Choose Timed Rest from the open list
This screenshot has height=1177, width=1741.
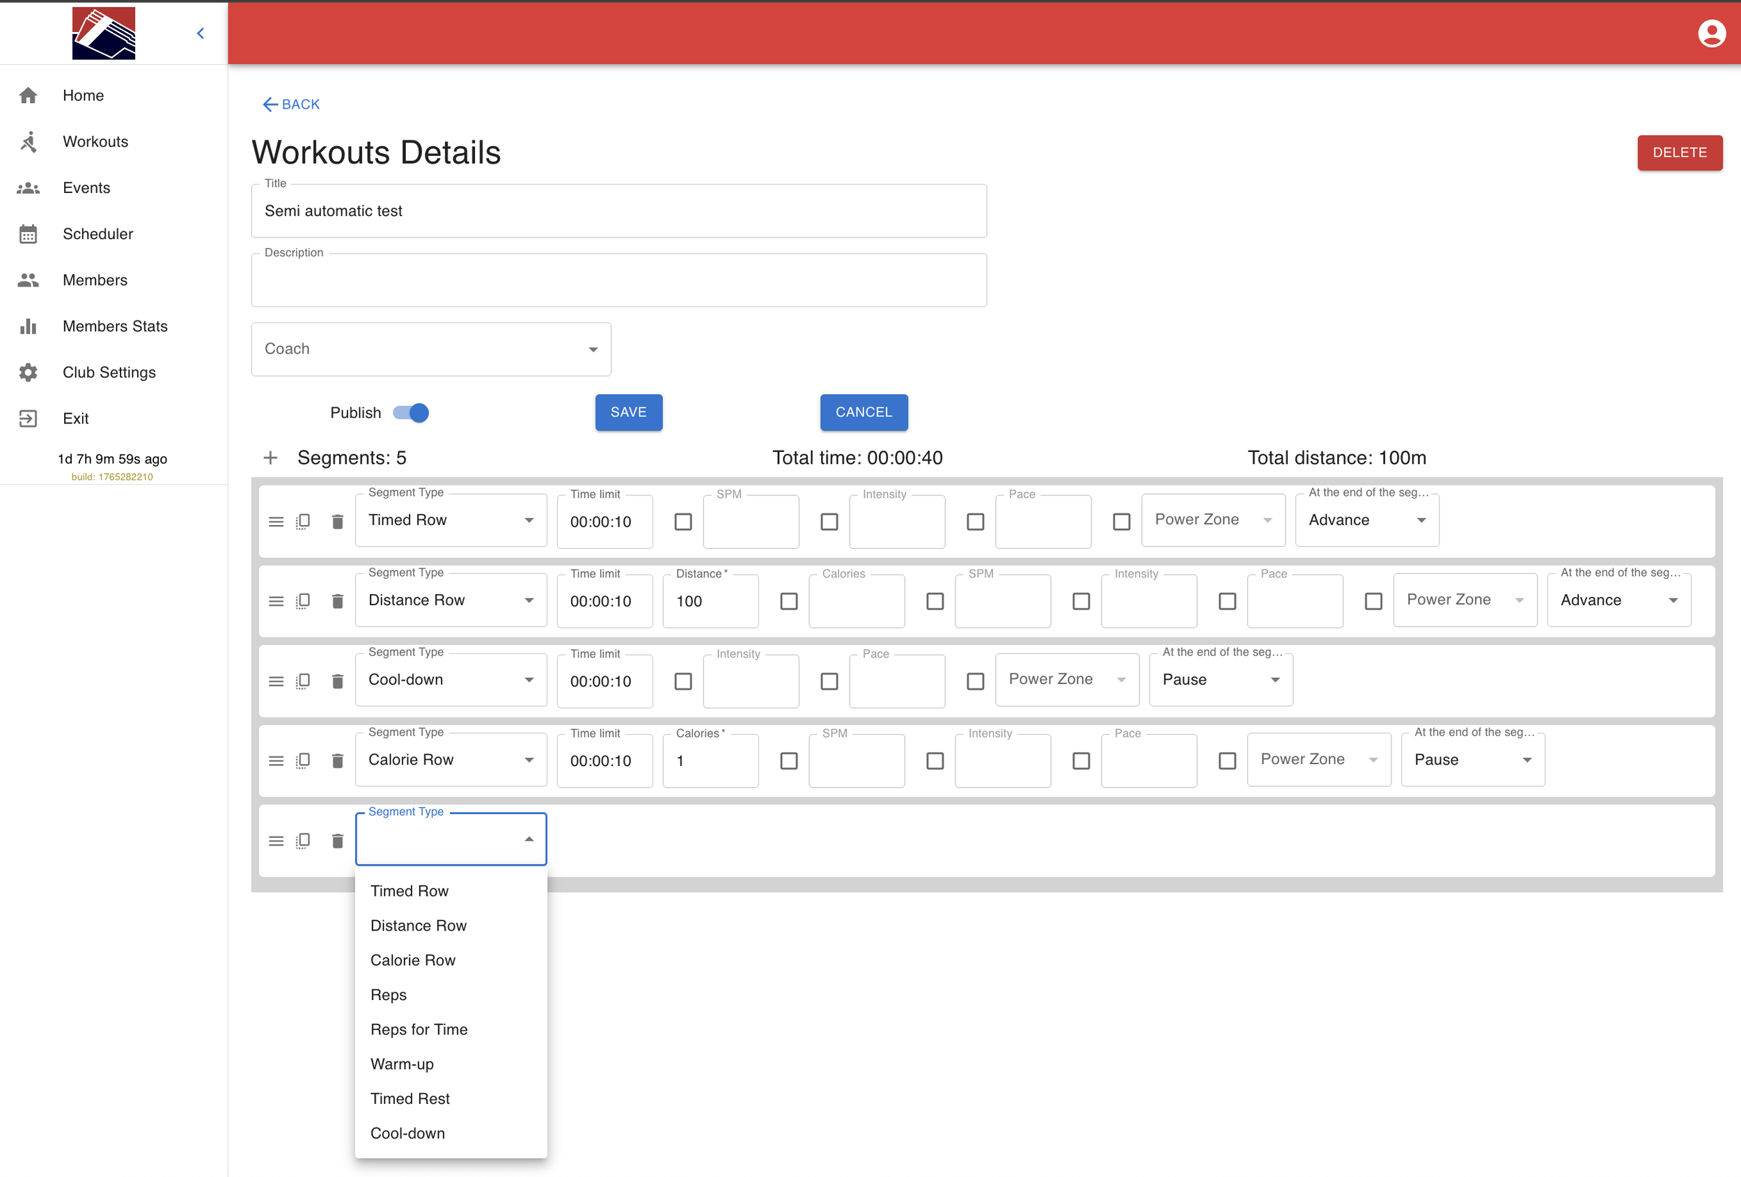pyautogui.click(x=451, y=1098)
